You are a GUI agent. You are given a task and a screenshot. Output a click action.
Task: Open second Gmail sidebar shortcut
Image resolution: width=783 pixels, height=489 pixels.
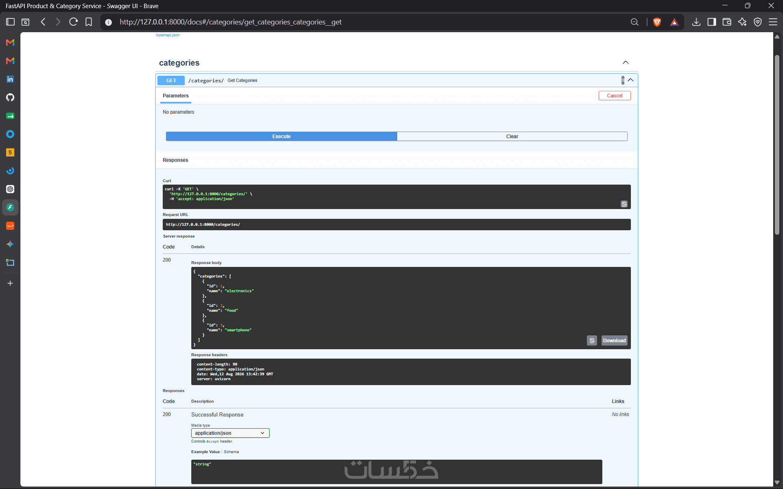10,61
